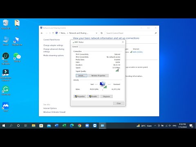This screenshot has width=196, height=147.
Task: Open Wireless Properties in WiFi Status
Action: pyautogui.click(x=98, y=76)
